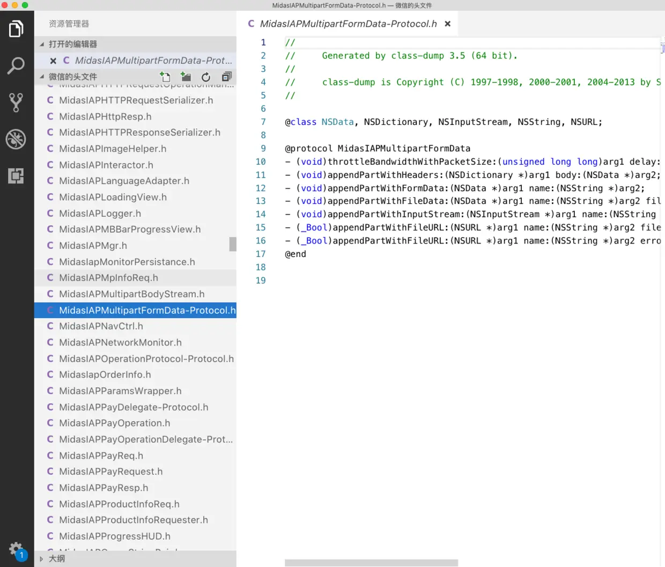The width and height of the screenshot is (665, 567).
Task: Open MidasIAPProductInfoReq.h file
Action: 135,504
